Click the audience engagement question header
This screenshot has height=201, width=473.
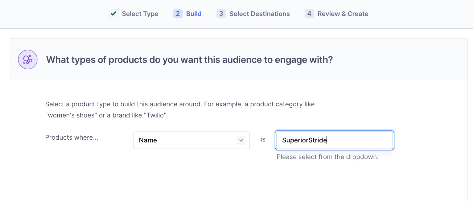click(189, 59)
